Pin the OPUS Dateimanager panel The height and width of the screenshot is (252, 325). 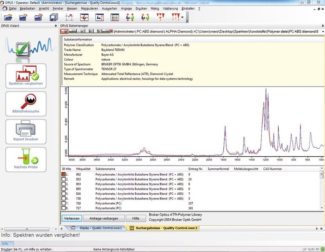[x=323, y=26]
